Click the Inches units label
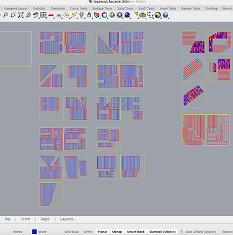This screenshot has height=235, width=233. (17, 232)
